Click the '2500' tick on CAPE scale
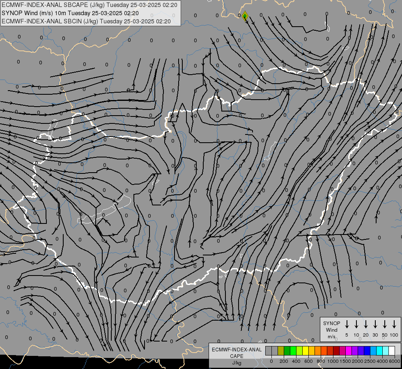This screenshot has height=369, width=402. (x=370, y=361)
